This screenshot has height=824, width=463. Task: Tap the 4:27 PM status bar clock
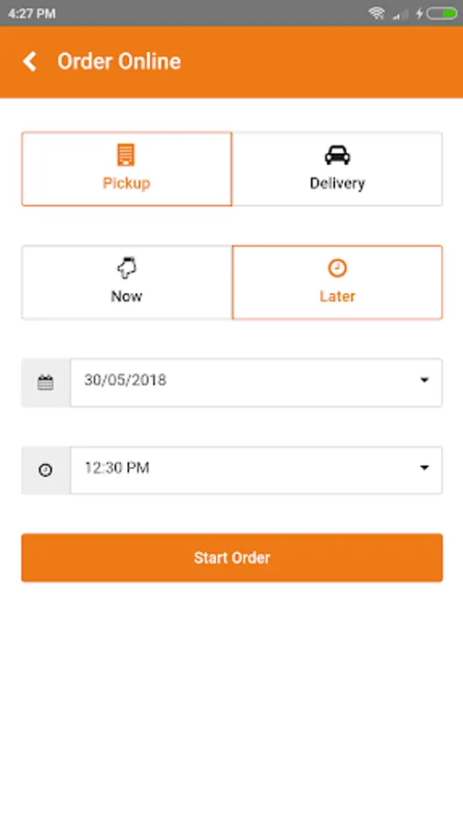(32, 14)
